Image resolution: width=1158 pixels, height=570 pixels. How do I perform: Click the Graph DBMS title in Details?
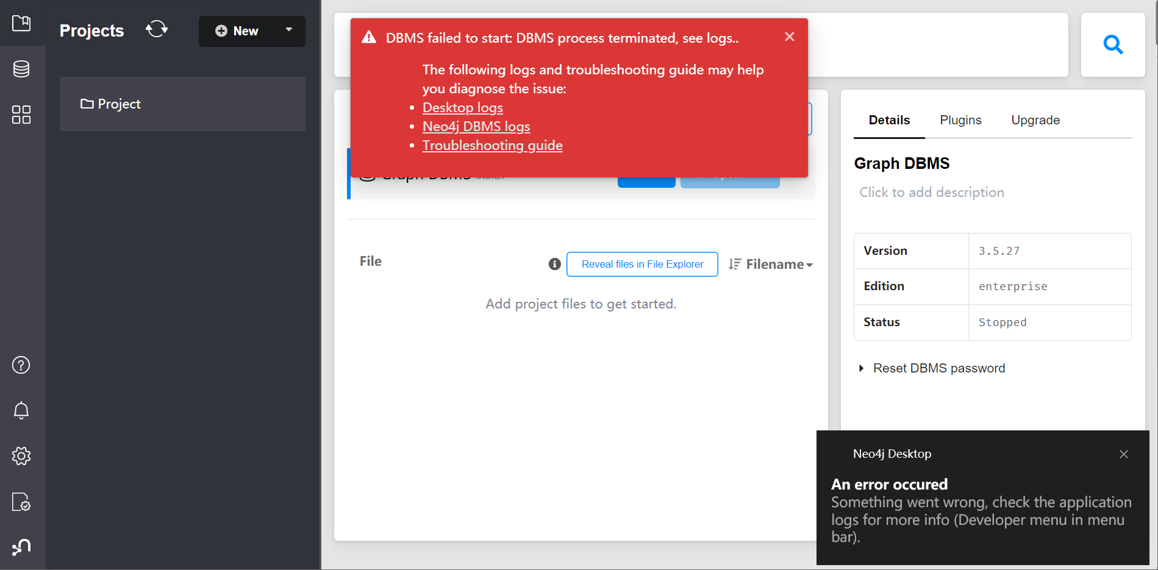pos(902,163)
